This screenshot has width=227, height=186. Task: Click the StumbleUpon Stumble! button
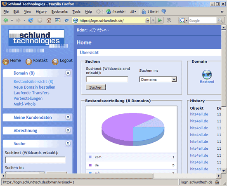[x=116, y=12]
